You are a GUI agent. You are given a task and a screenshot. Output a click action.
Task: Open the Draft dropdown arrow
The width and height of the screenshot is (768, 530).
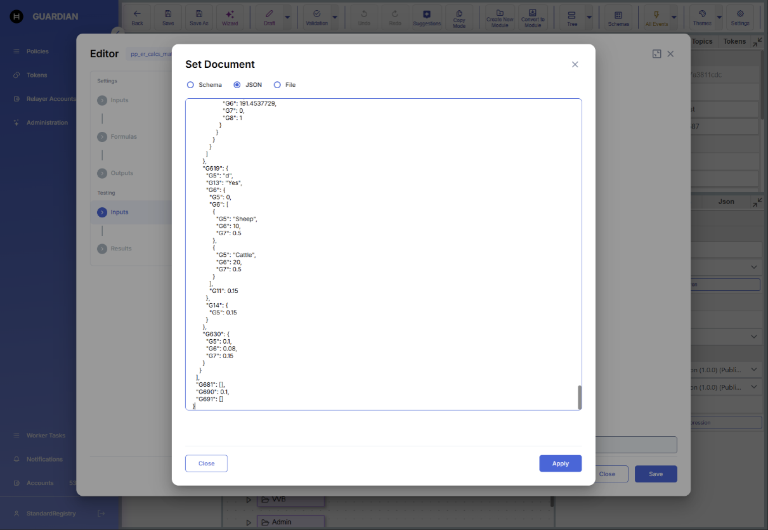coord(288,17)
